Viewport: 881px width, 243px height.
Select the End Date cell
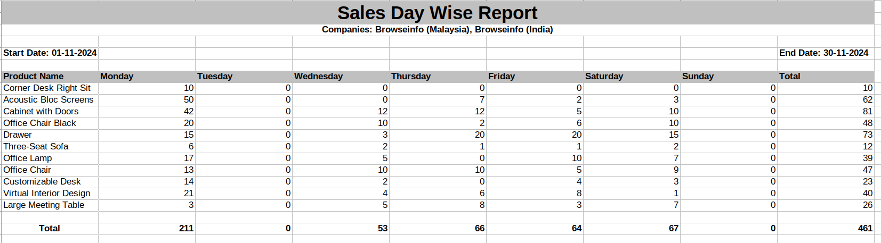pyautogui.click(x=823, y=53)
